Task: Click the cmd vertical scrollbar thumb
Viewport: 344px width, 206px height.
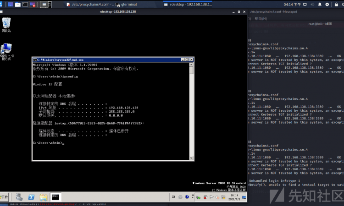Action: point(191,70)
